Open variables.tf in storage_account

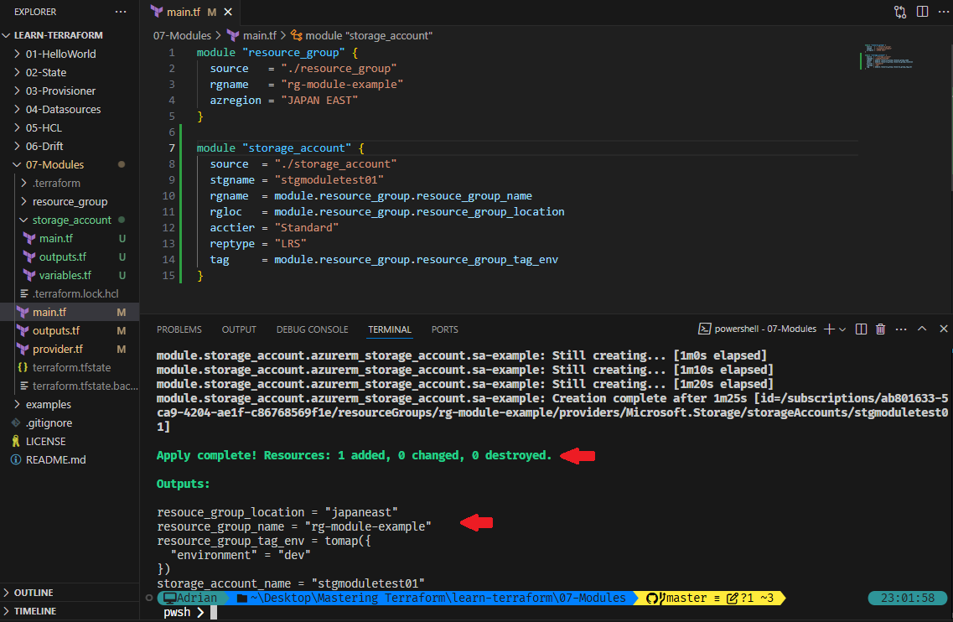tap(65, 276)
